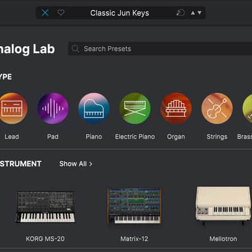Select the Lead type icon
The width and height of the screenshot is (252, 252).
pos(12,108)
